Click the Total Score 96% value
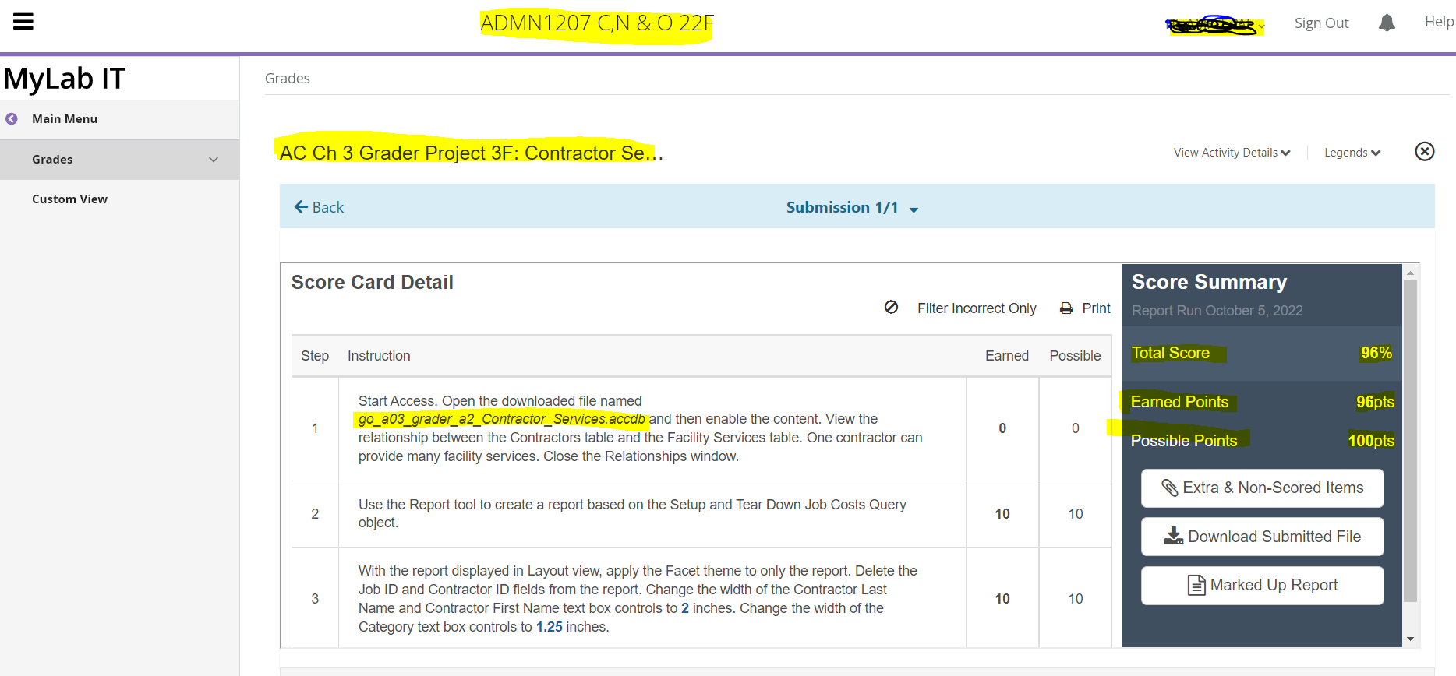The height and width of the screenshot is (676, 1456). [1376, 353]
